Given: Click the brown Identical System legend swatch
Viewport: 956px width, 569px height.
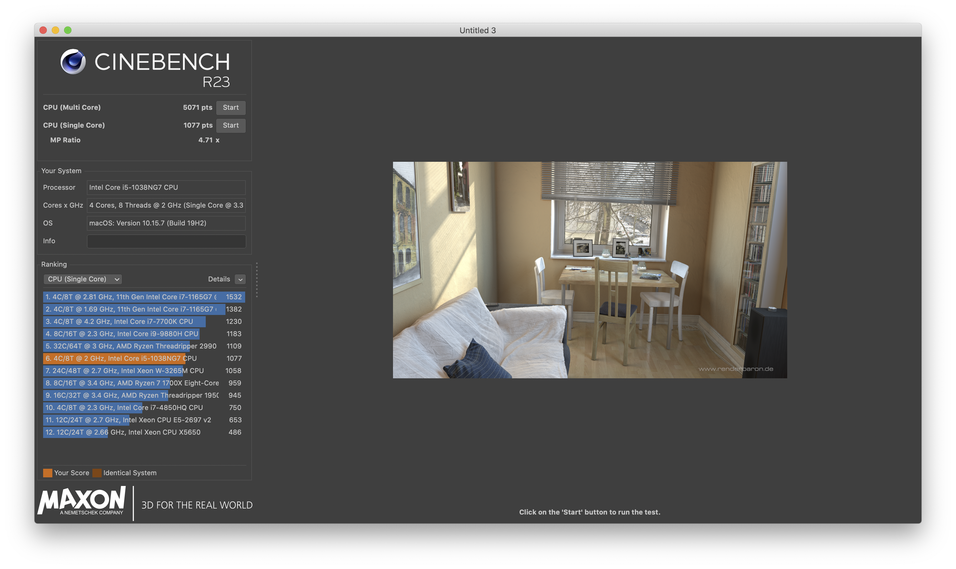Looking at the screenshot, I should tap(97, 473).
